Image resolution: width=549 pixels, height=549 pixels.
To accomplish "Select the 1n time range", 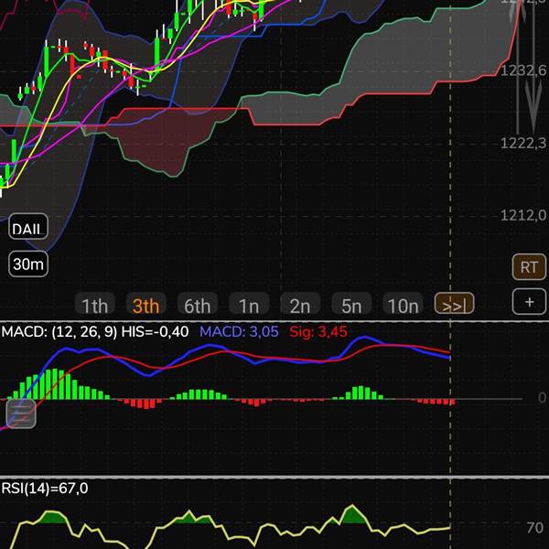I will pos(249,303).
